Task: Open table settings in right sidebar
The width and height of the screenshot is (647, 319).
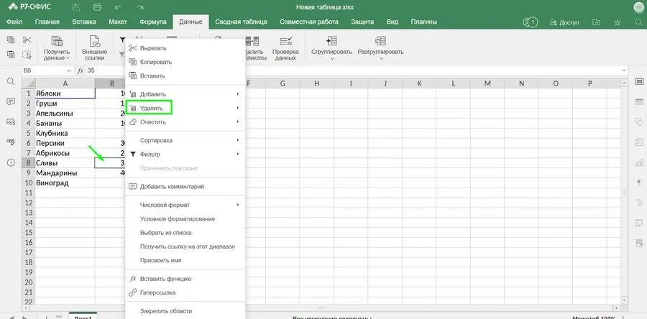Action: (x=639, y=101)
